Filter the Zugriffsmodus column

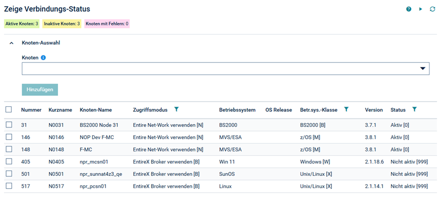pyautogui.click(x=176, y=109)
